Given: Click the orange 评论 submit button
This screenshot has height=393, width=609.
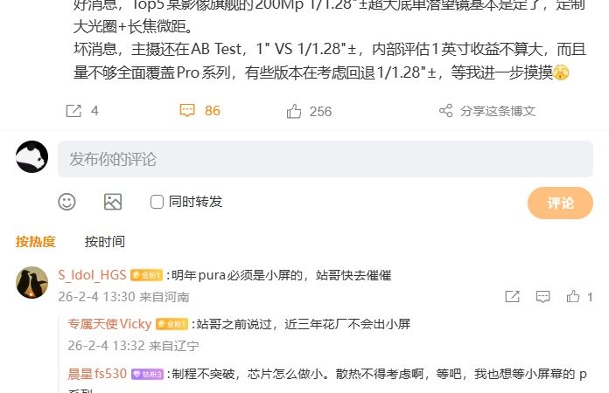Looking at the screenshot, I should point(560,203).
